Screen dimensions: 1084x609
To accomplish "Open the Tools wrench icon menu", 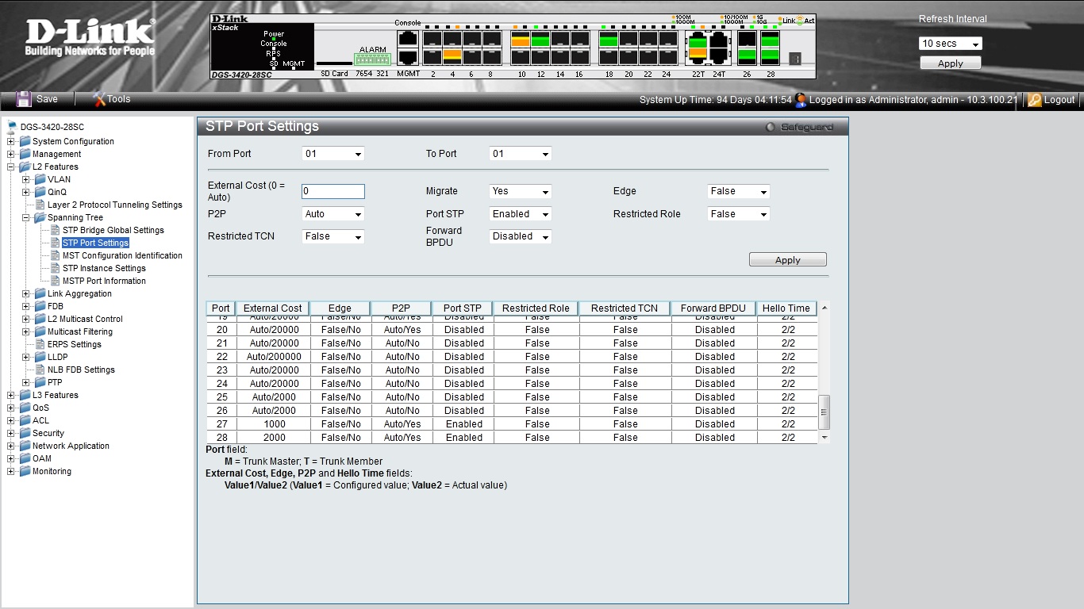I will pos(99,99).
